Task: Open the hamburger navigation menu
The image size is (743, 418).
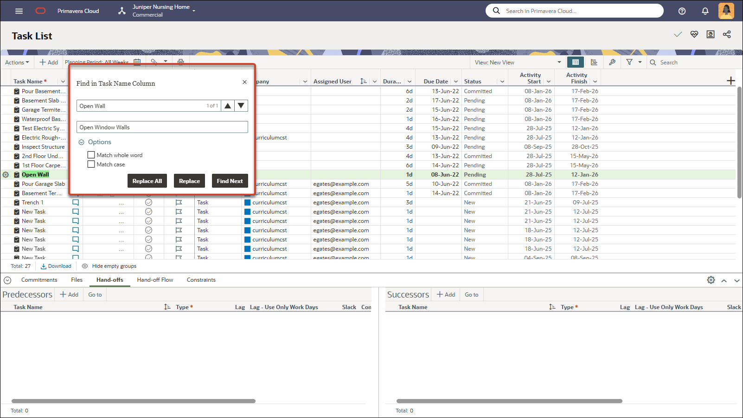Action: (19, 11)
